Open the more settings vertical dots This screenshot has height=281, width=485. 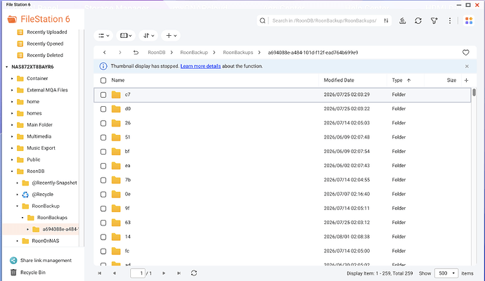[450, 20]
